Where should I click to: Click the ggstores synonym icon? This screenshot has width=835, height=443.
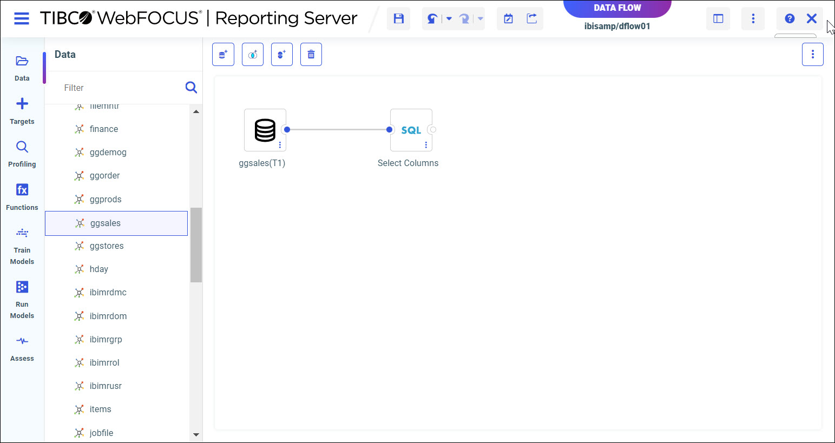pos(79,246)
